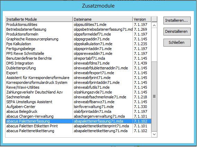Viewport: 197px width, 147px height.
Task: Choose the Dublettenprüfung entry
Action: pos(78,68)
